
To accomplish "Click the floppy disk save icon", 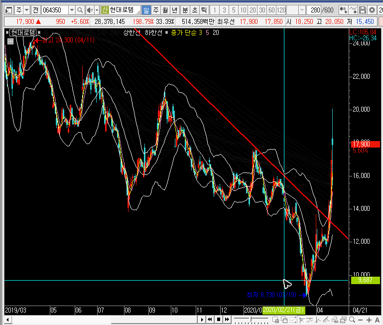I will click(x=363, y=10).
